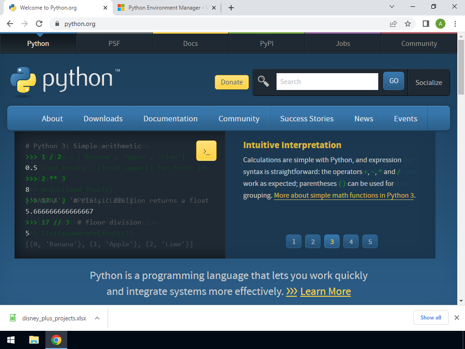Switch to slide 1 in carousel
Viewport: 465px width, 349px height.
(294, 242)
